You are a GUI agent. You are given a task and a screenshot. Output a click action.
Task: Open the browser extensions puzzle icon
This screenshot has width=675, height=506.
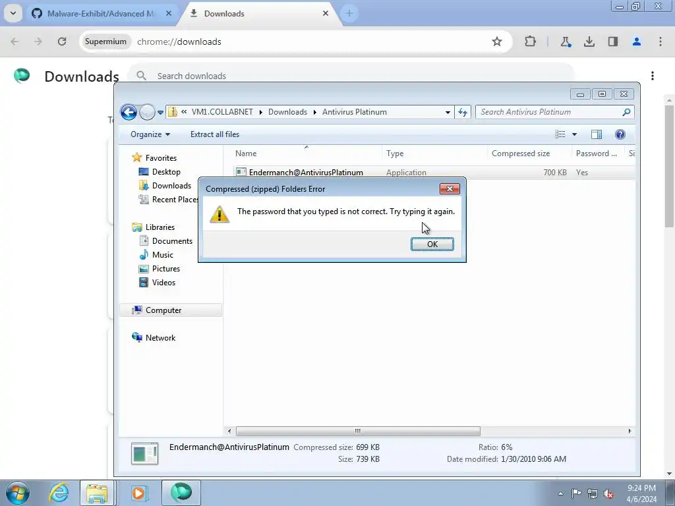531,42
